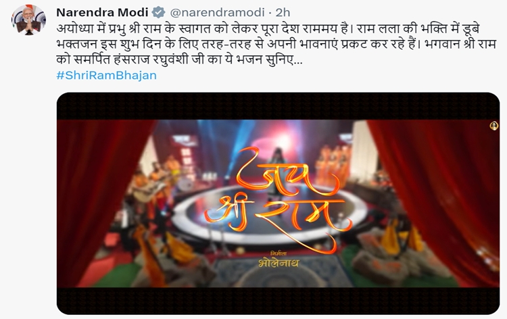Image resolution: width=507 pixels, height=319 pixels.
Task: Click the orange-clad group on right
Action: [333, 165]
